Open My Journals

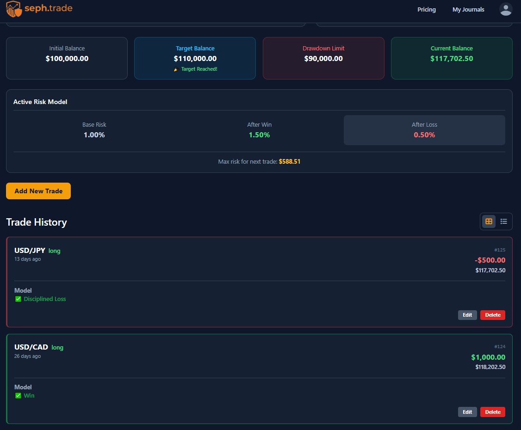coord(468,10)
